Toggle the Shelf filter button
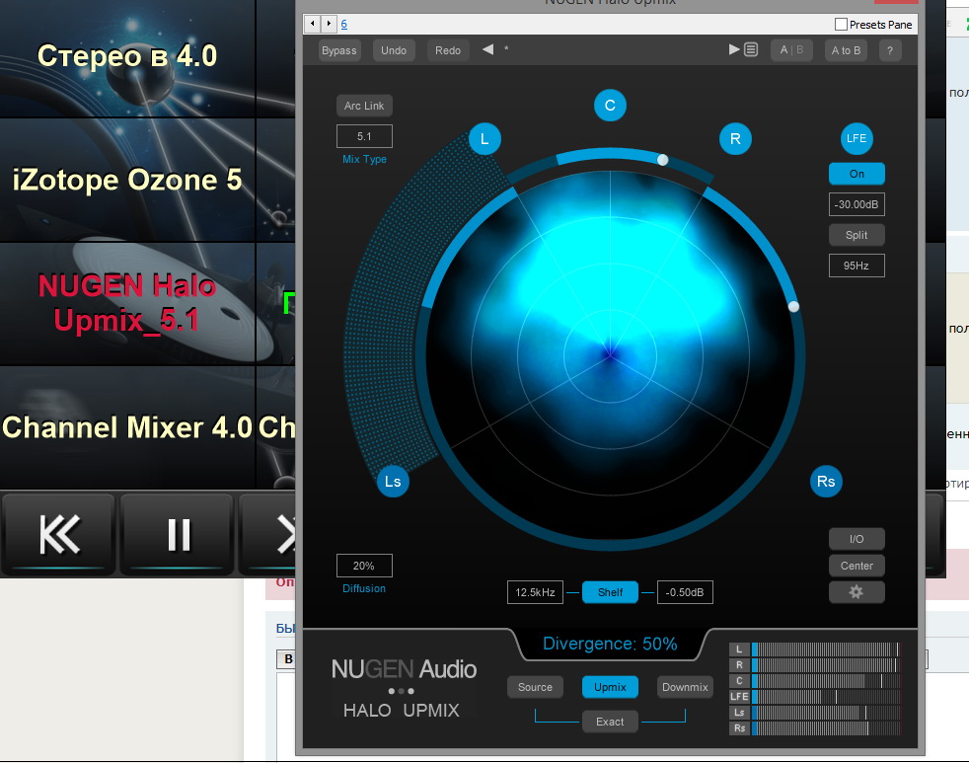Image resolution: width=969 pixels, height=763 pixels. (x=610, y=592)
